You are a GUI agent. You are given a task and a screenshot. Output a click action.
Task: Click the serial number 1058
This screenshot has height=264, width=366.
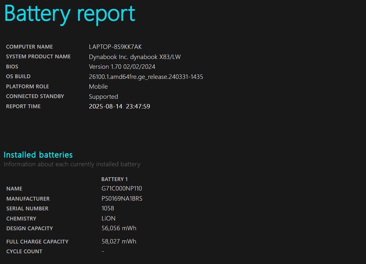[108, 208]
